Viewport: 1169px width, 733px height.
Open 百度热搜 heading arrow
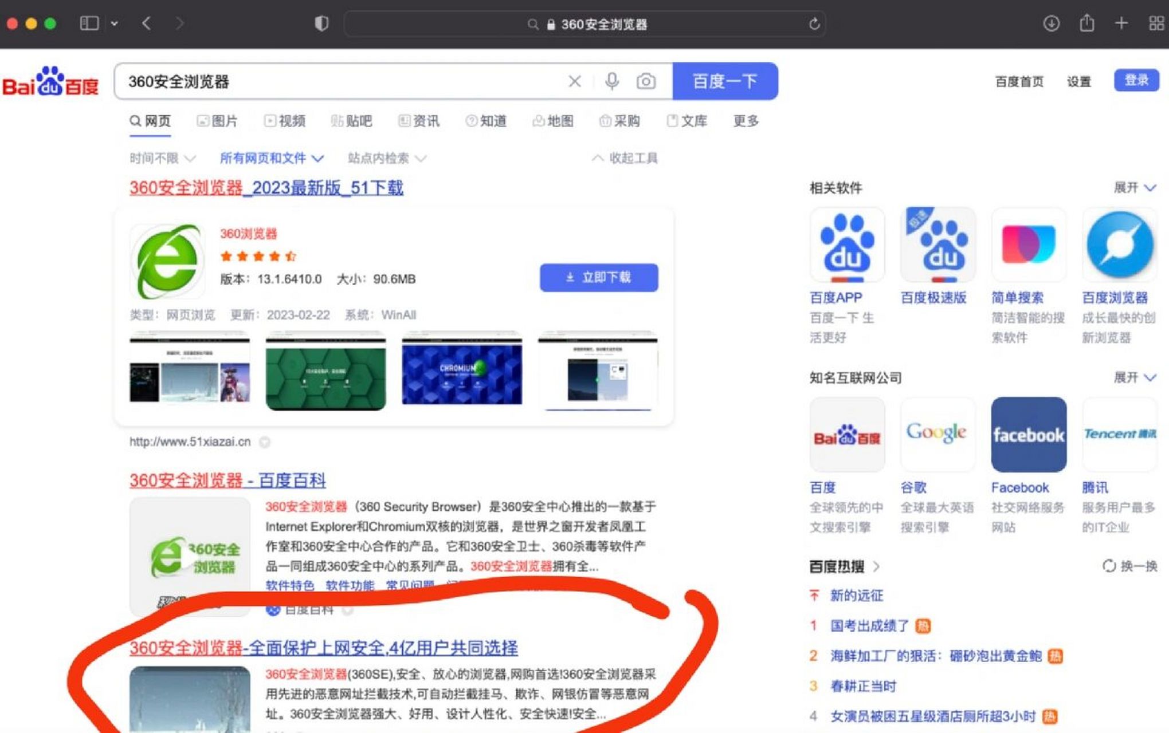[x=876, y=567]
